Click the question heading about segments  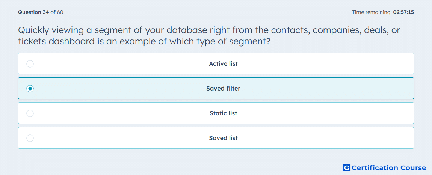pyautogui.click(x=209, y=36)
